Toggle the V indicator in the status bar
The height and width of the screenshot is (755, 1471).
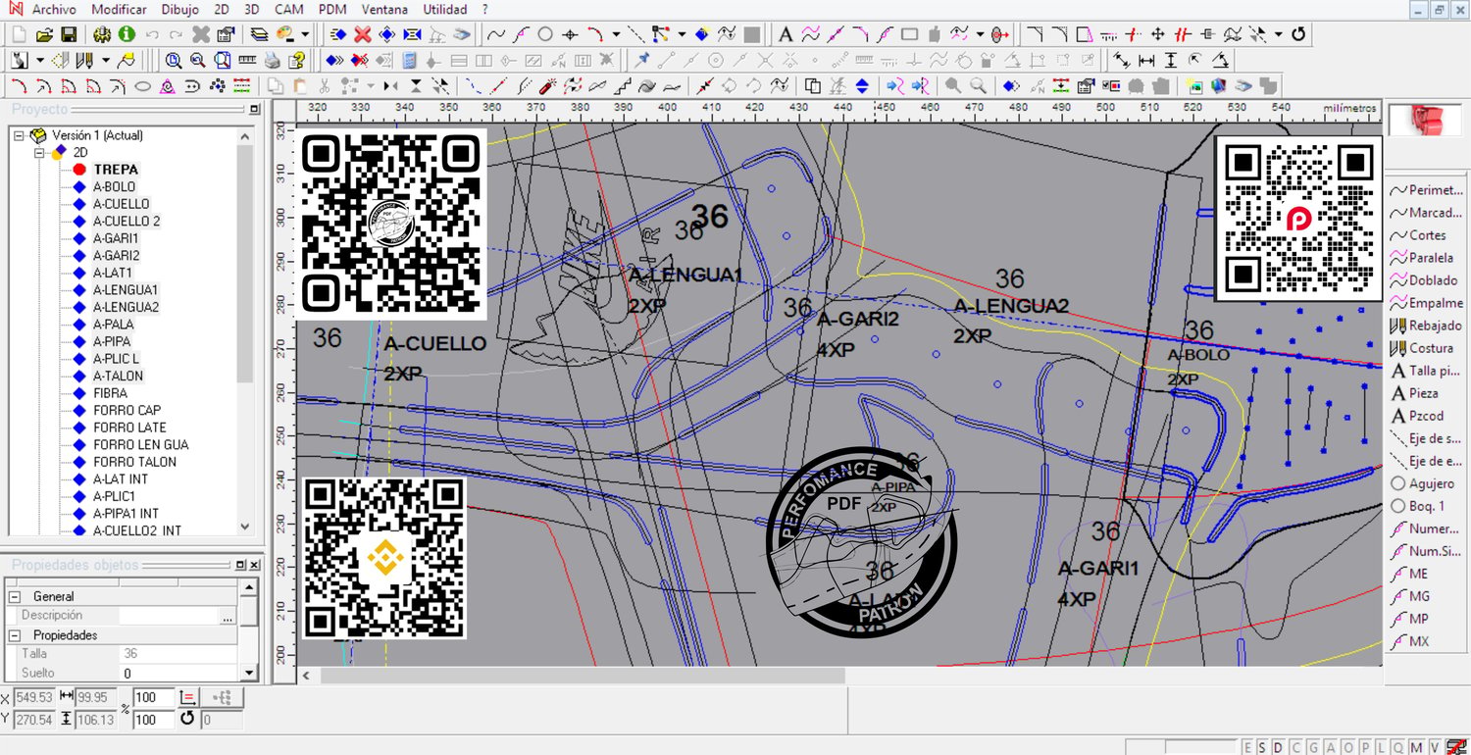(1434, 747)
